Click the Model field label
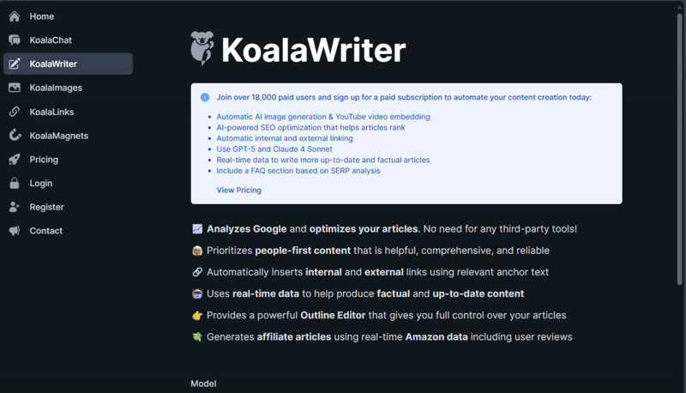This screenshot has width=686, height=393. 203,384
